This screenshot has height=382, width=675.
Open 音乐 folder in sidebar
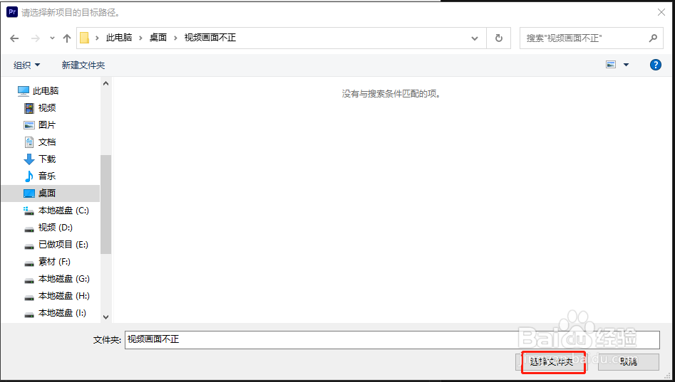[x=40, y=176]
